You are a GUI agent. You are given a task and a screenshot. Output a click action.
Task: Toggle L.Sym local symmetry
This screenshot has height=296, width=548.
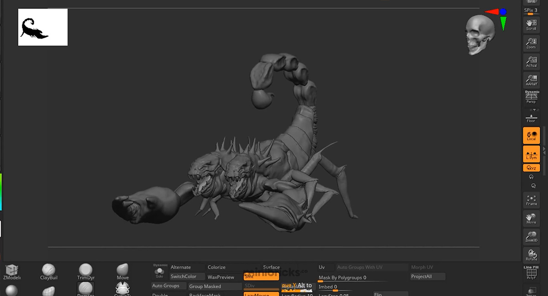[x=531, y=154]
